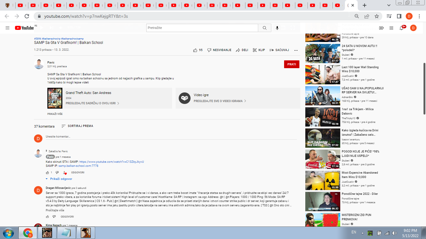Screen dimensions: 426x239
Task: Open 1na1 sa Trikijem video thumbnail
Action: click(322, 117)
